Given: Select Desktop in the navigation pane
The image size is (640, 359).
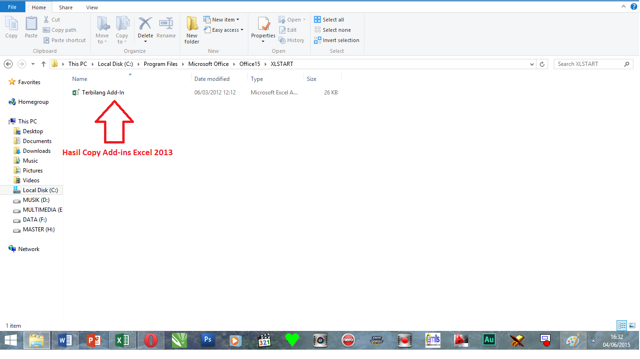Looking at the screenshot, I should 33,131.
